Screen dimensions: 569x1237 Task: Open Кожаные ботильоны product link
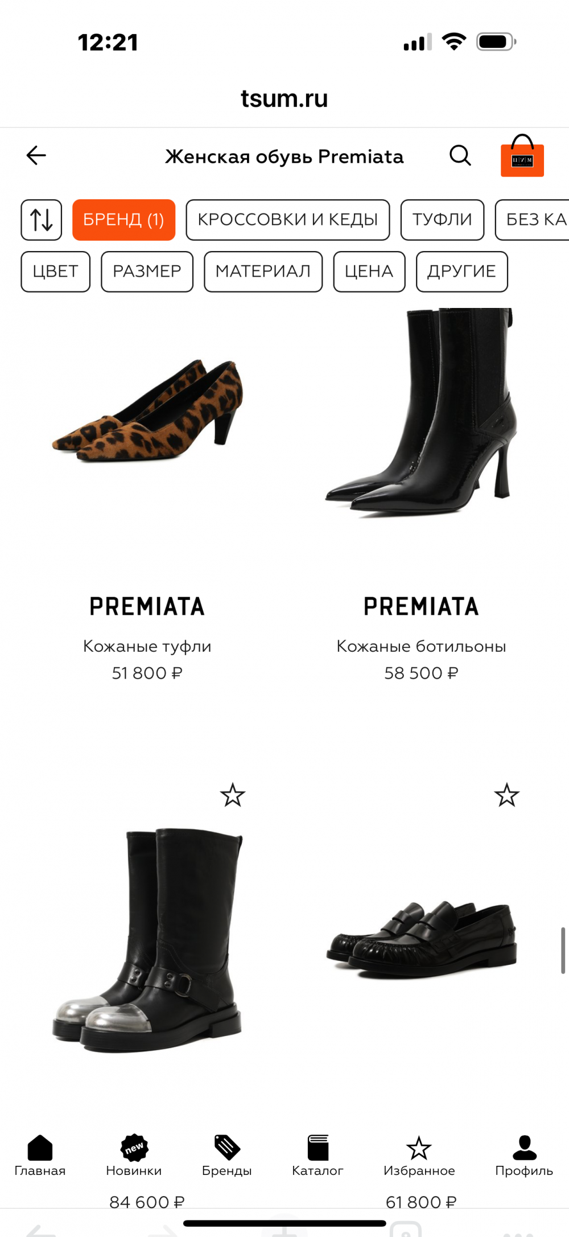click(421, 646)
